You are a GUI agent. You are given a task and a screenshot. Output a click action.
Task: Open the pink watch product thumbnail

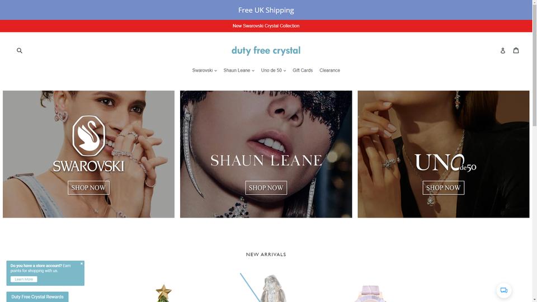tap(370, 294)
